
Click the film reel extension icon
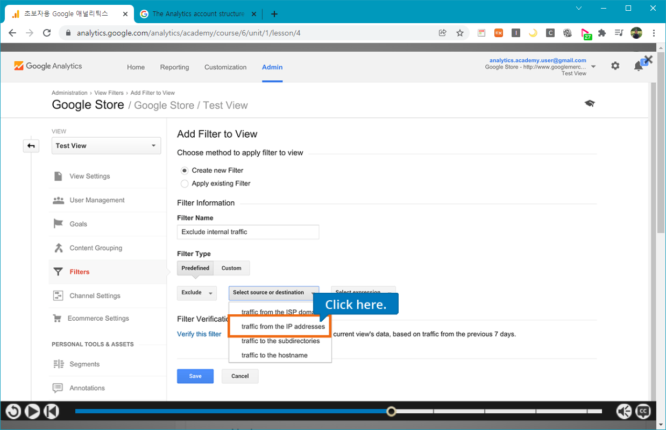[x=568, y=33]
